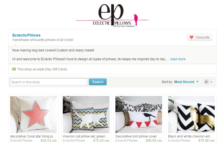Screen dimensions: 224x143
Task: Open the Eclectic Pillows banner logo
Action: (x=112, y=15)
